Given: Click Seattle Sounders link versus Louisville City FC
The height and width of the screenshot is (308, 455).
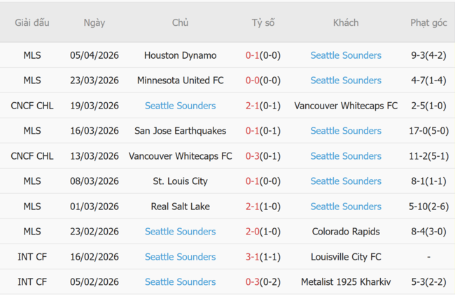Looking at the screenshot, I should (180, 257).
